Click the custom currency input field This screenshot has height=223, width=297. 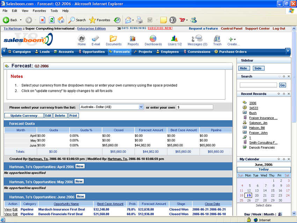click(x=195, y=107)
